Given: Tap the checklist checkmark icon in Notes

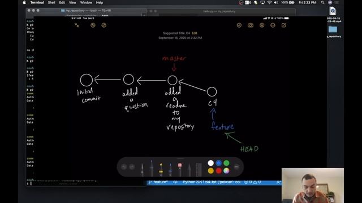Looking at the screenshot, I should [x=239, y=25].
